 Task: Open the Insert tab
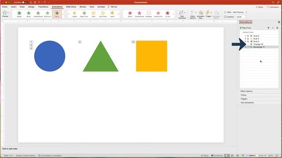pos(14,7)
